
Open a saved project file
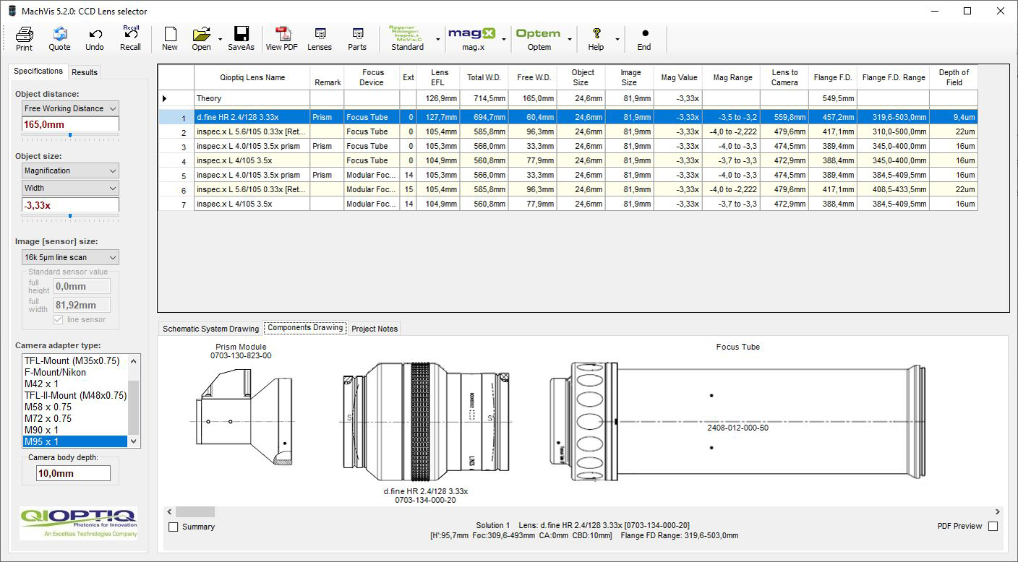pos(201,38)
